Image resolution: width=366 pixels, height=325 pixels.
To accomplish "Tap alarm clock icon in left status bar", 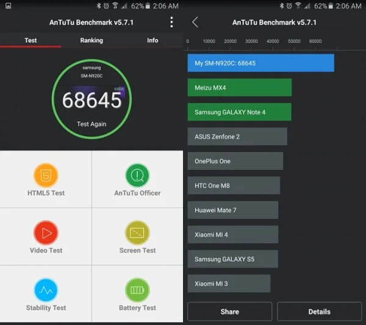I will click(x=106, y=5).
